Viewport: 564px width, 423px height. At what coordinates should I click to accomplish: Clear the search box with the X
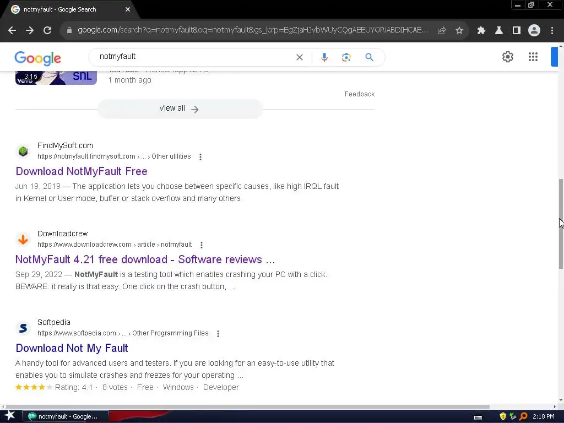(300, 57)
